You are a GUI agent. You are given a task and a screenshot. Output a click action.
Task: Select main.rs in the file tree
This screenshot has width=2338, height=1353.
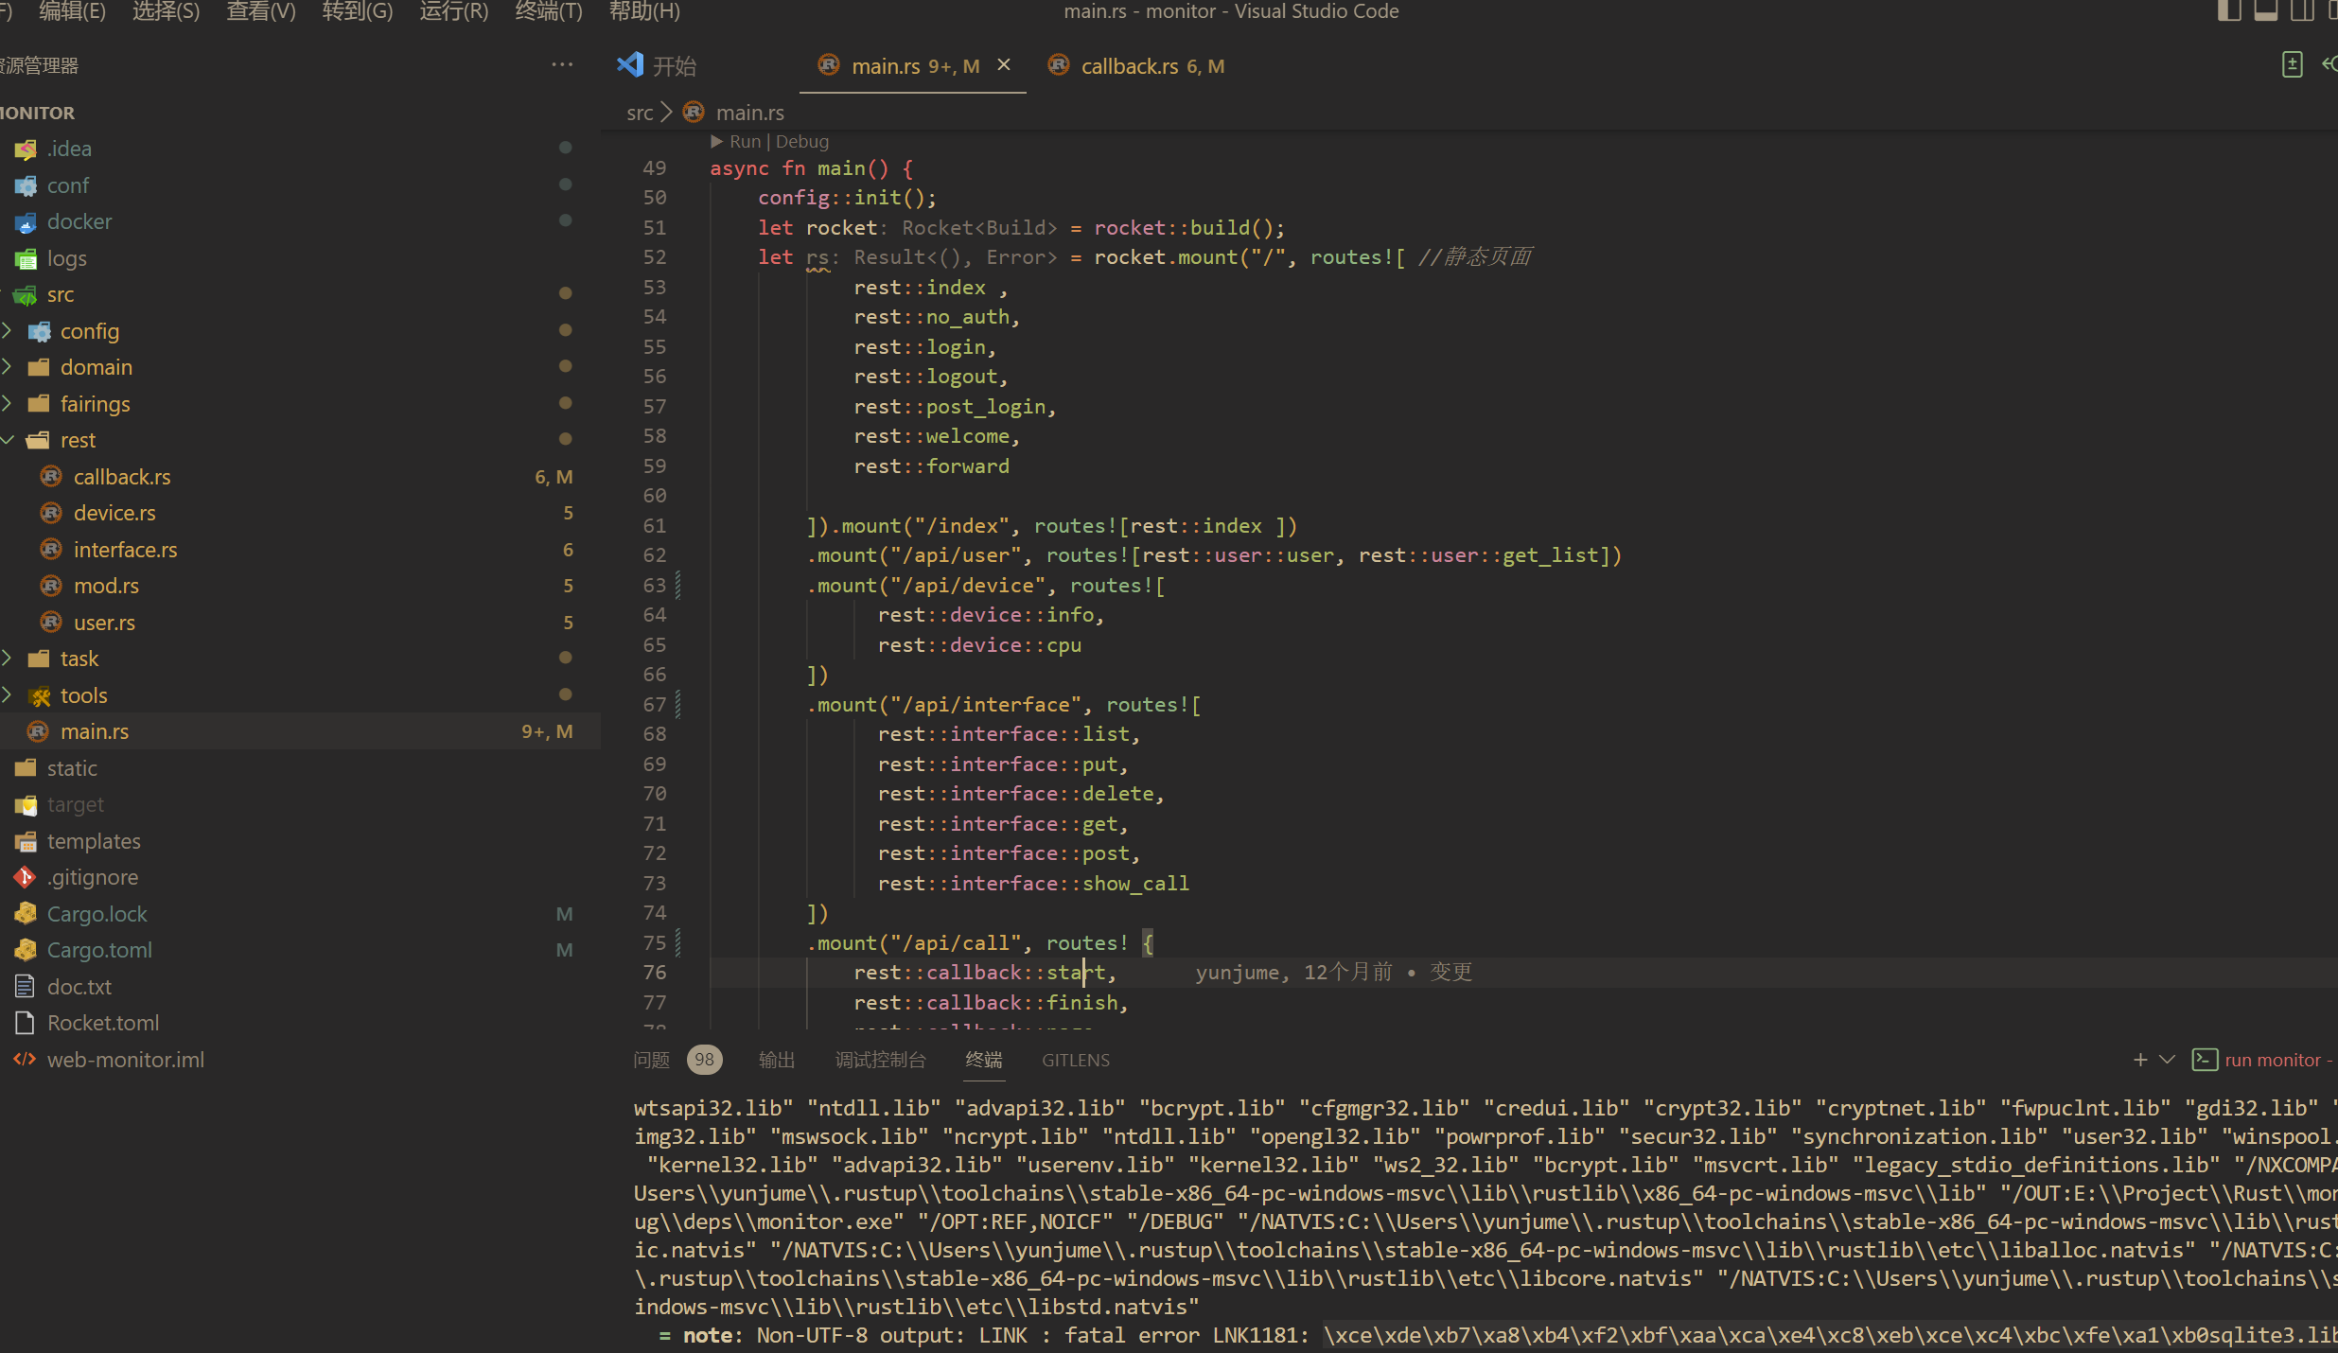tap(300, 731)
